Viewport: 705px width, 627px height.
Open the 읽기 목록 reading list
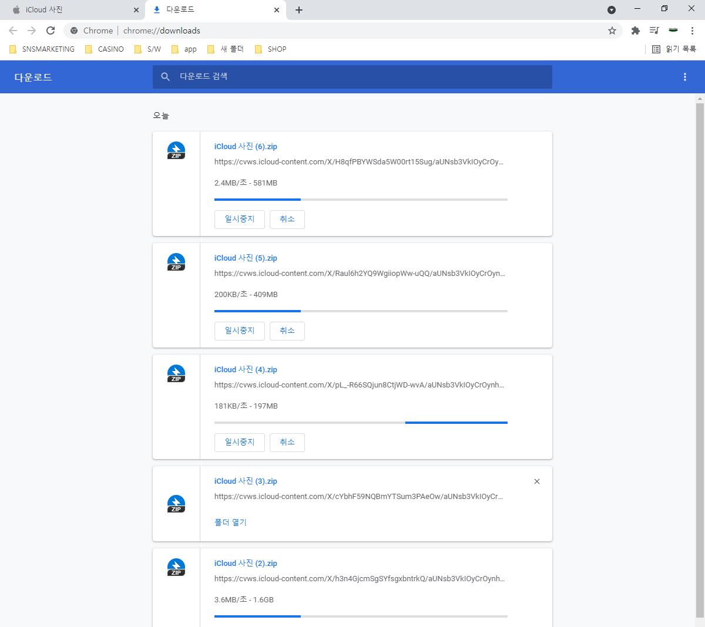pos(674,49)
